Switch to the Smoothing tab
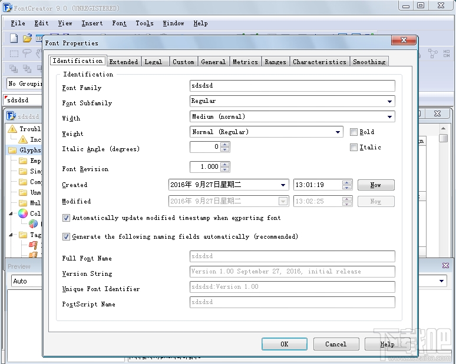 pyautogui.click(x=369, y=62)
